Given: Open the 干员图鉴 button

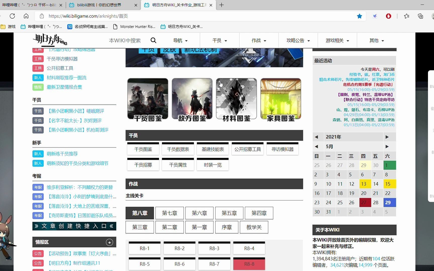Looking at the screenshot, I should [143, 149].
